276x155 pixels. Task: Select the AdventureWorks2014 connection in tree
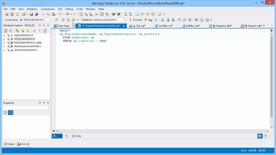(x=25, y=50)
